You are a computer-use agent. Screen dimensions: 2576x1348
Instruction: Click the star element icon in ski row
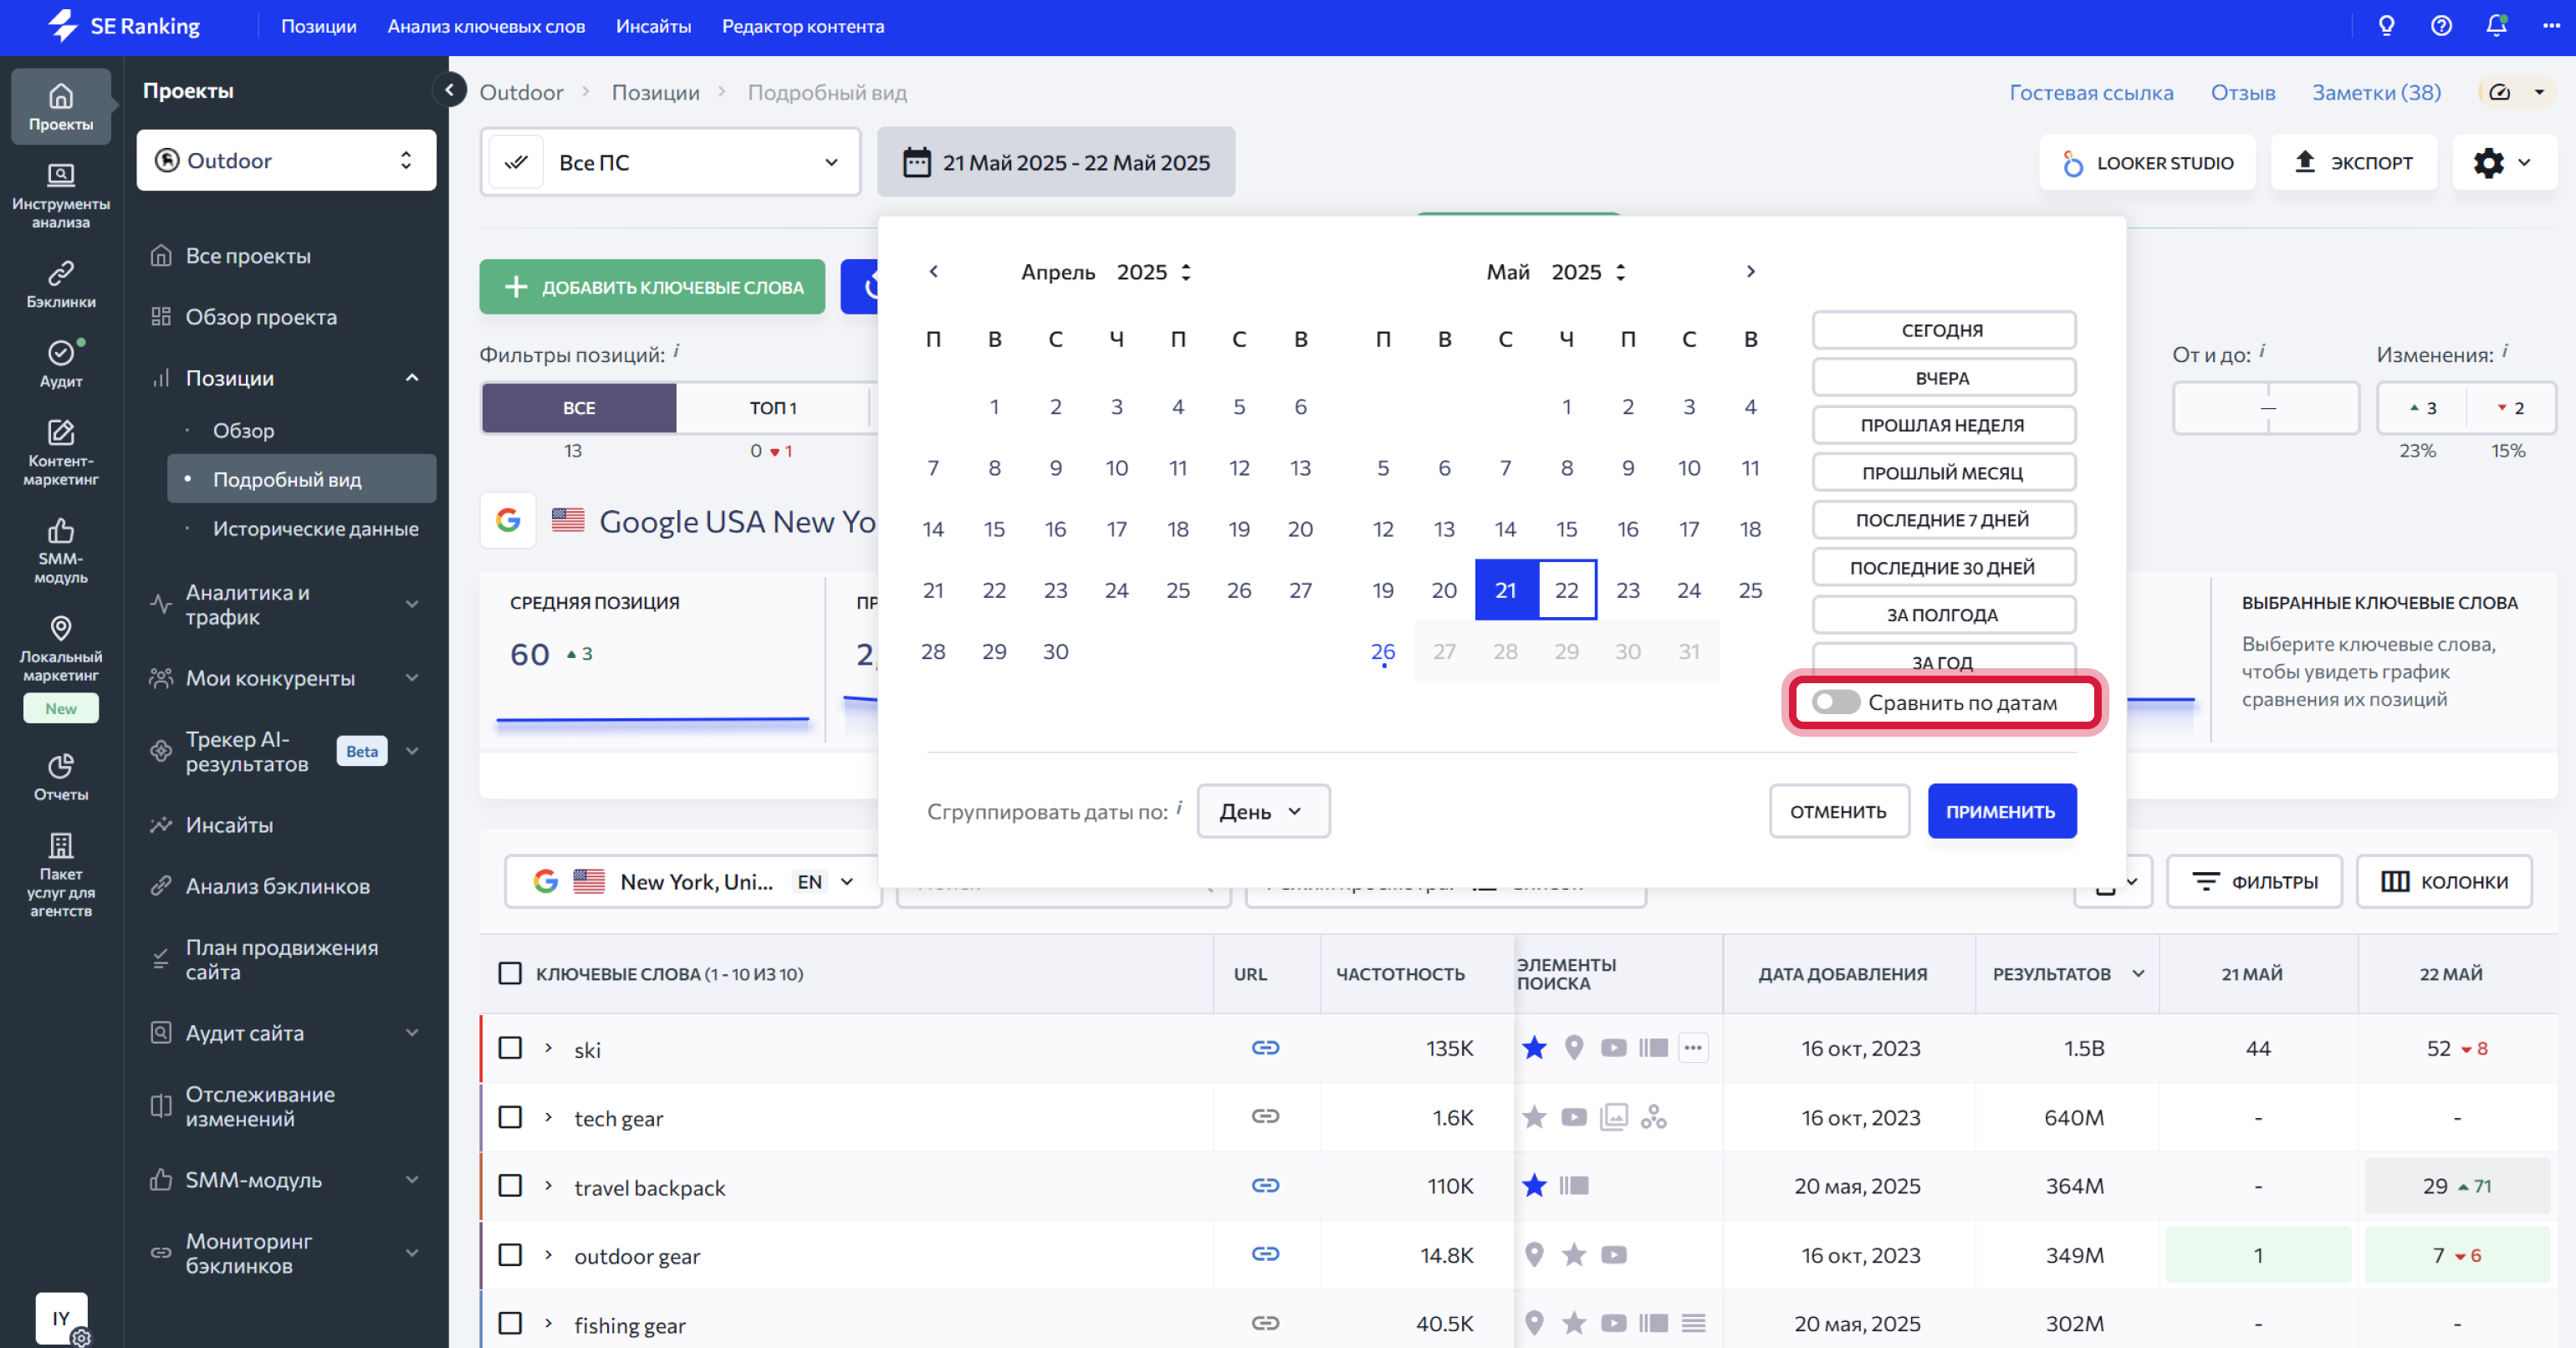1534,1048
